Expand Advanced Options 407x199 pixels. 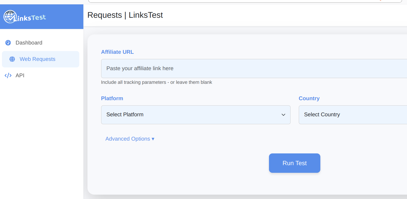tap(130, 139)
